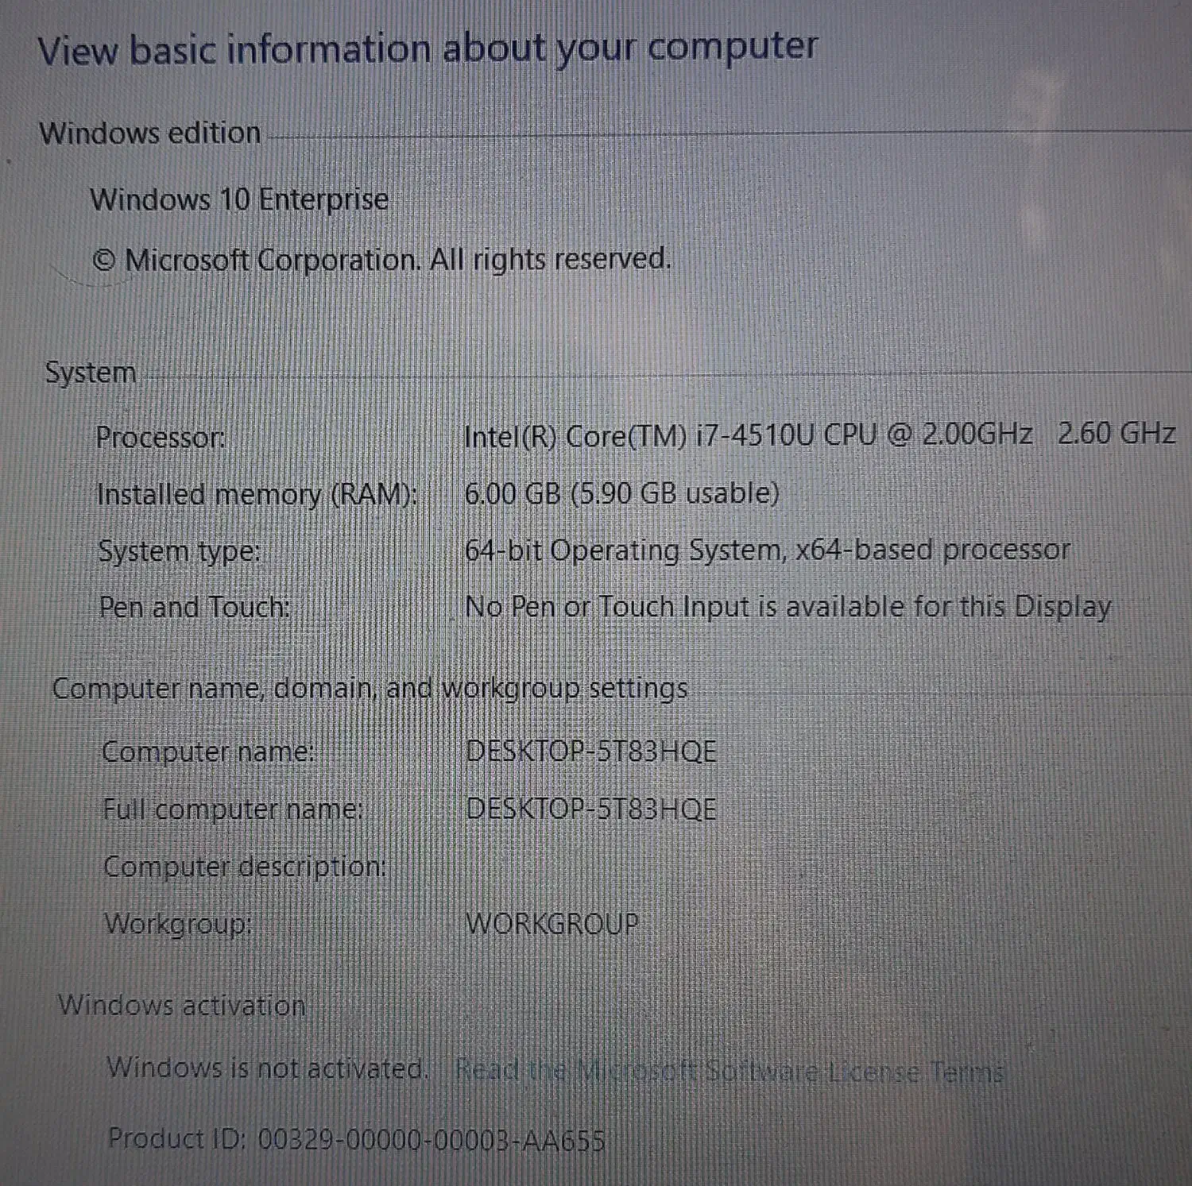Select the 'Processor:' label

coord(161,437)
